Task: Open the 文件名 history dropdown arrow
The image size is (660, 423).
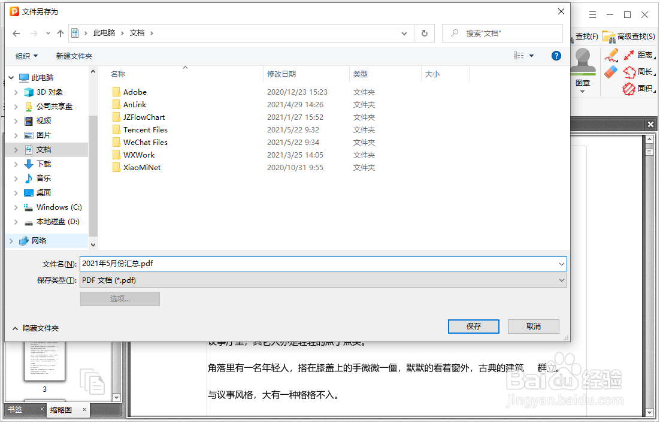Action: (562, 264)
